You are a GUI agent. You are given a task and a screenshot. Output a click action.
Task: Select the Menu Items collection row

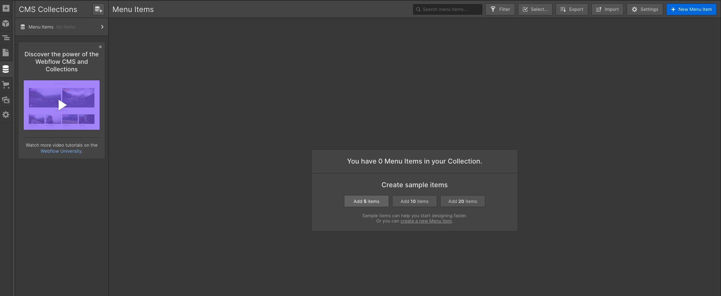coord(62,27)
